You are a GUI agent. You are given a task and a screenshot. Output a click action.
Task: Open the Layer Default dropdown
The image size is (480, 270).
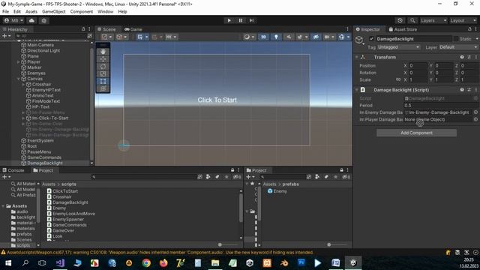pos(458,47)
